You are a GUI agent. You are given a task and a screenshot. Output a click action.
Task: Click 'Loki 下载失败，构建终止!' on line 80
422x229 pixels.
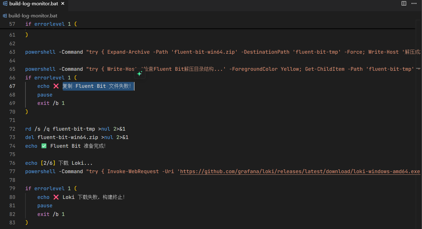coord(93,197)
